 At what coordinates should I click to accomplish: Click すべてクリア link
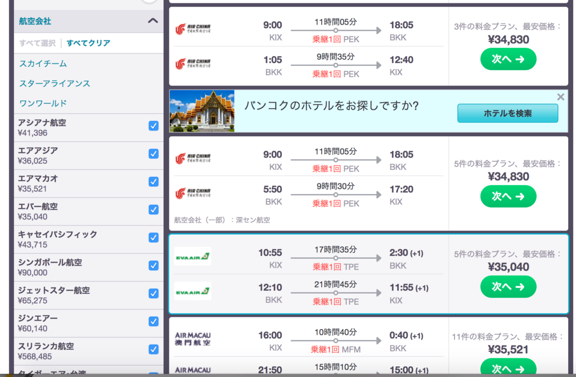point(88,43)
